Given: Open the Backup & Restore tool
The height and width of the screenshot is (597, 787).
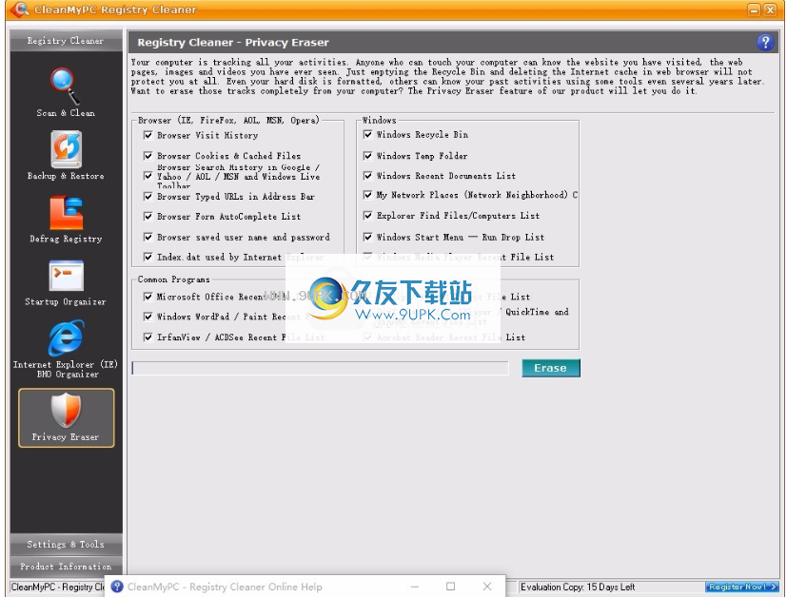Looking at the screenshot, I should 66,155.
